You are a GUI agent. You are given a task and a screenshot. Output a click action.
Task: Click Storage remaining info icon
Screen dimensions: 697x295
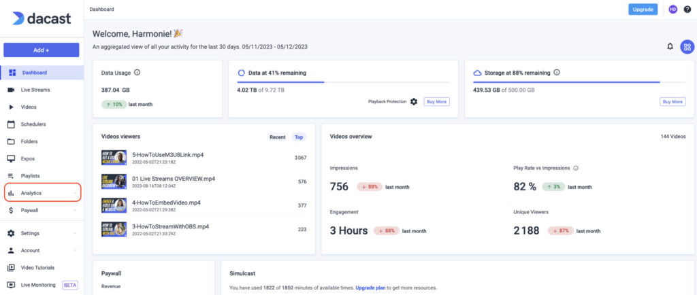(x=557, y=72)
